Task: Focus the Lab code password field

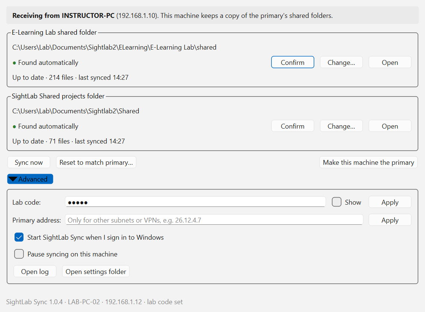Action: (195, 202)
